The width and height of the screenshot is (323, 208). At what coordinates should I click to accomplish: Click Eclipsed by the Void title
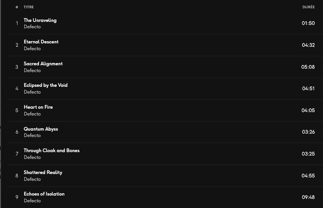tap(45, 85)
